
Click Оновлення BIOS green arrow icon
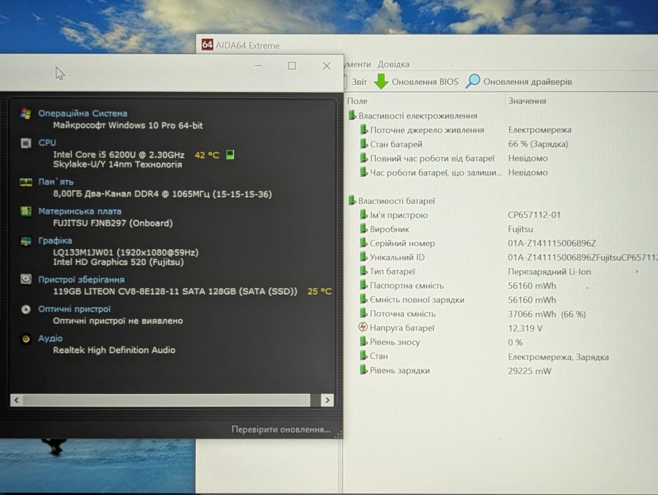point(381,81)
